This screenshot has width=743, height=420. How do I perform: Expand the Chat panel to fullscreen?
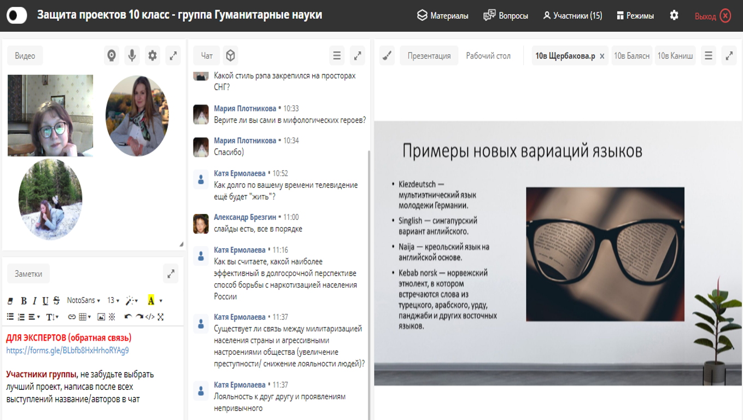click(358, 56)
